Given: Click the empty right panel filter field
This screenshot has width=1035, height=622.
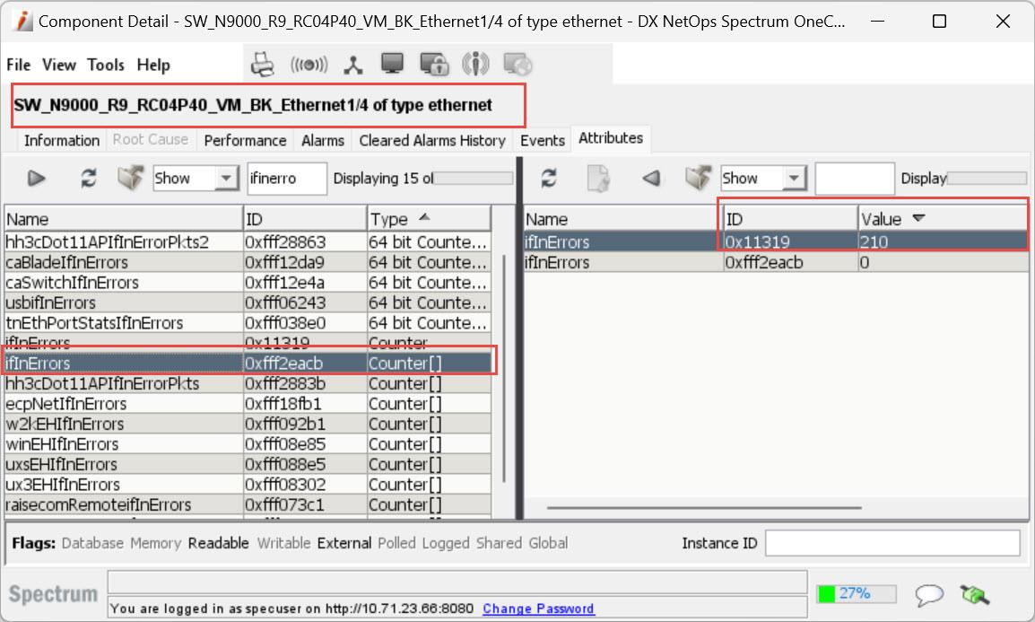Looking at the screenshot, I should pyautogui.click(x=855, y=179).
